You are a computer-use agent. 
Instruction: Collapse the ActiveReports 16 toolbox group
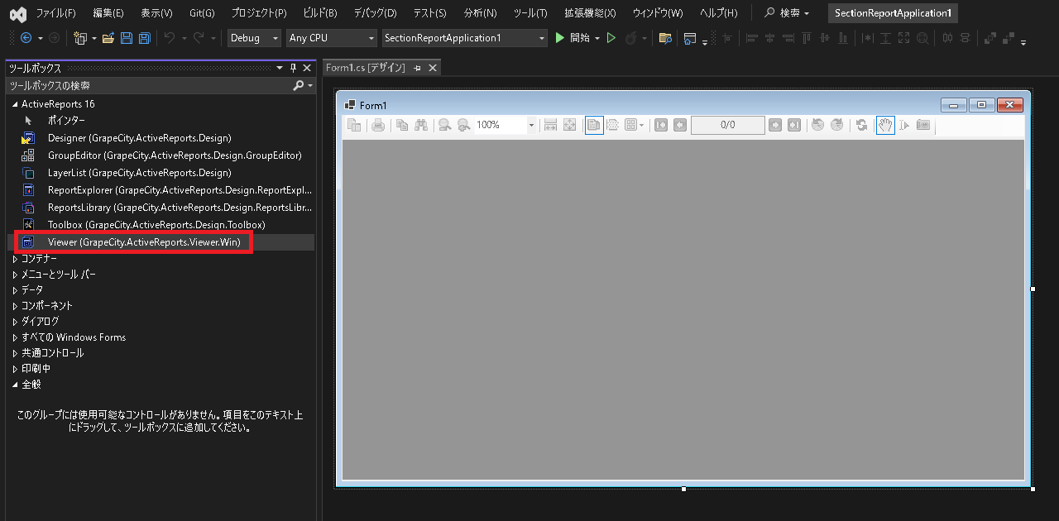[14, 103]
